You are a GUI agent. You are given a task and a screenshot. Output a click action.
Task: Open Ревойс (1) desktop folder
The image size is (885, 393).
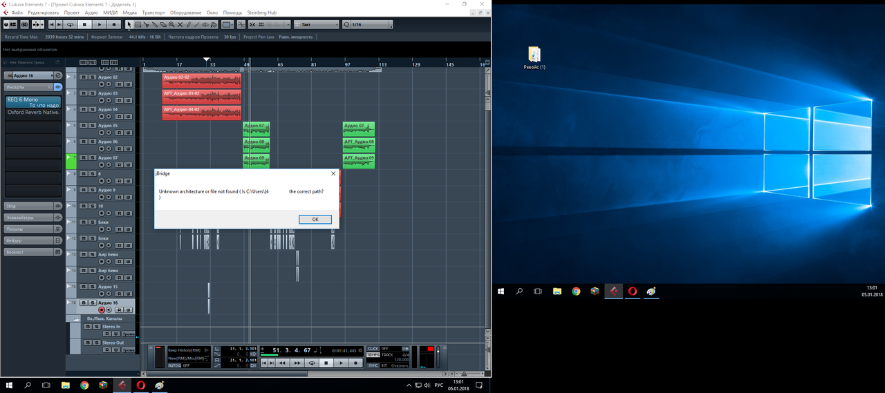pyautogui.click(x=534, y=58)
